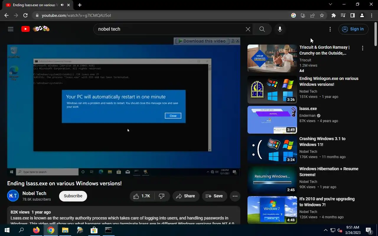Share this page icon in address bar

(312, 15)
